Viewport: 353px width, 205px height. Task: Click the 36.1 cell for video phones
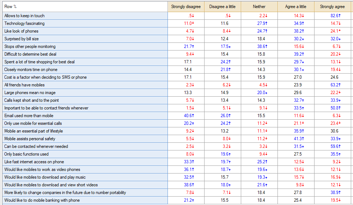point(186,169)
